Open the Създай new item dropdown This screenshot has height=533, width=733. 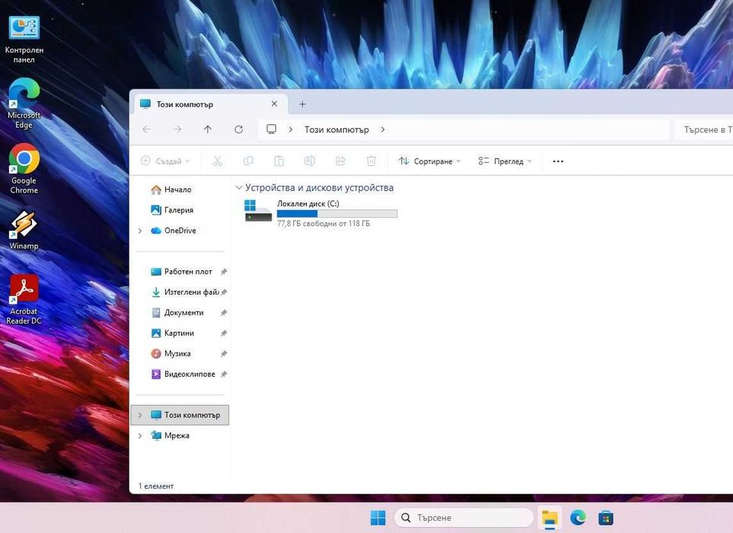[x=165, y=161]
